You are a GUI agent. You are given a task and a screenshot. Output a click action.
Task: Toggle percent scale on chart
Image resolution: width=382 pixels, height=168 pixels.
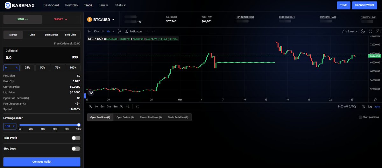(364, 106)
